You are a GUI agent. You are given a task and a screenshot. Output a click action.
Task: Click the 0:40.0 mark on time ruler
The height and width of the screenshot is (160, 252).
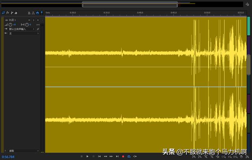(140, 13)
